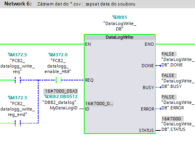Select the DONE output pin
The width and height of the screenshot is (195, 141).
tap(148, 66)
